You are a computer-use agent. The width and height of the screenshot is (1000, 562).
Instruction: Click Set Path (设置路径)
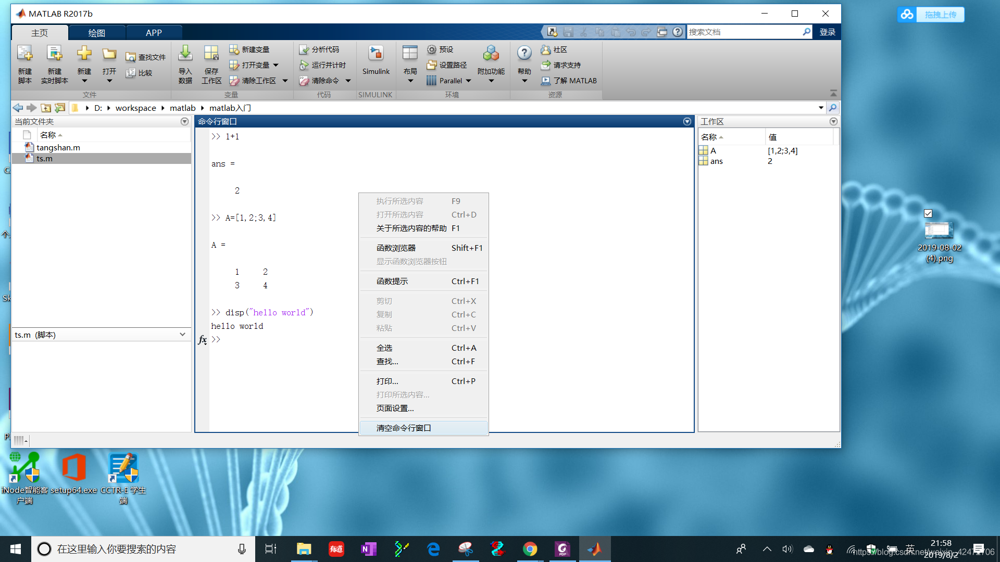tap(447, 65)
